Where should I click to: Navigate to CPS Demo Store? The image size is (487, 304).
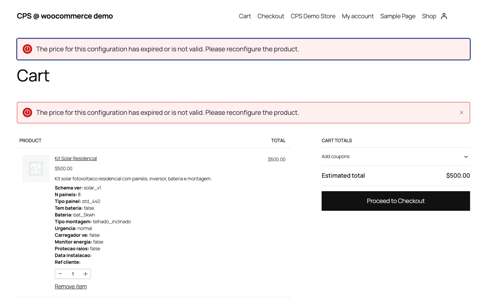click(313, 16)
